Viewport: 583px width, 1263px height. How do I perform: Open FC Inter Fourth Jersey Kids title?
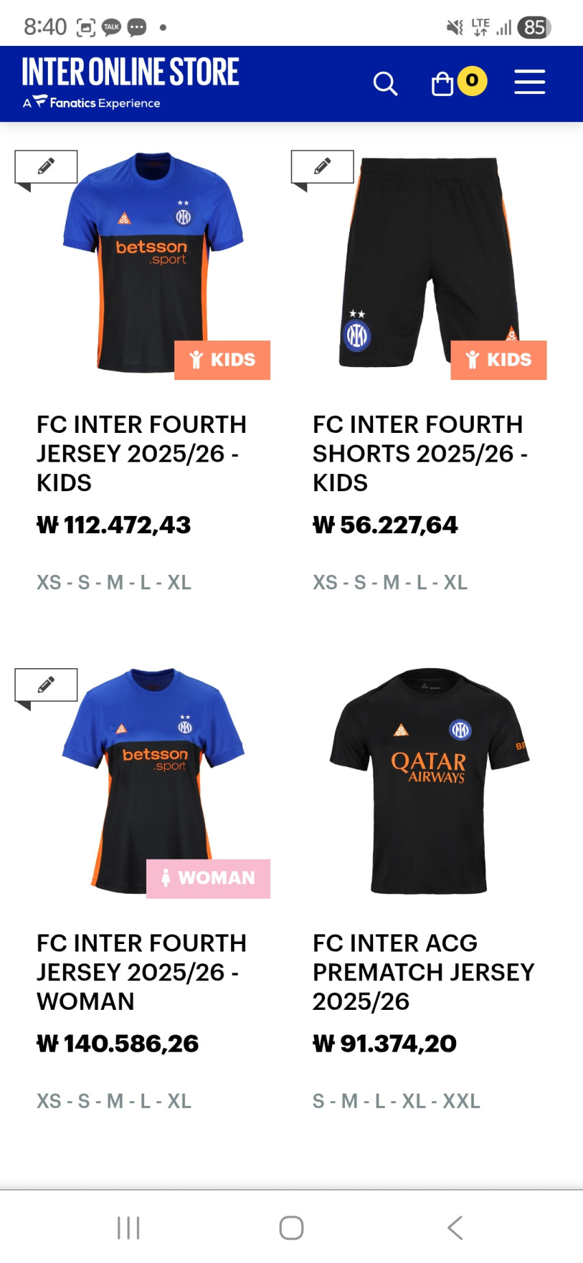click(x=141, y=453)
